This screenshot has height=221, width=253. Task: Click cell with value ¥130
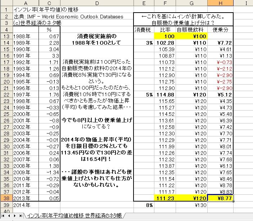click(x=191, y=205)
